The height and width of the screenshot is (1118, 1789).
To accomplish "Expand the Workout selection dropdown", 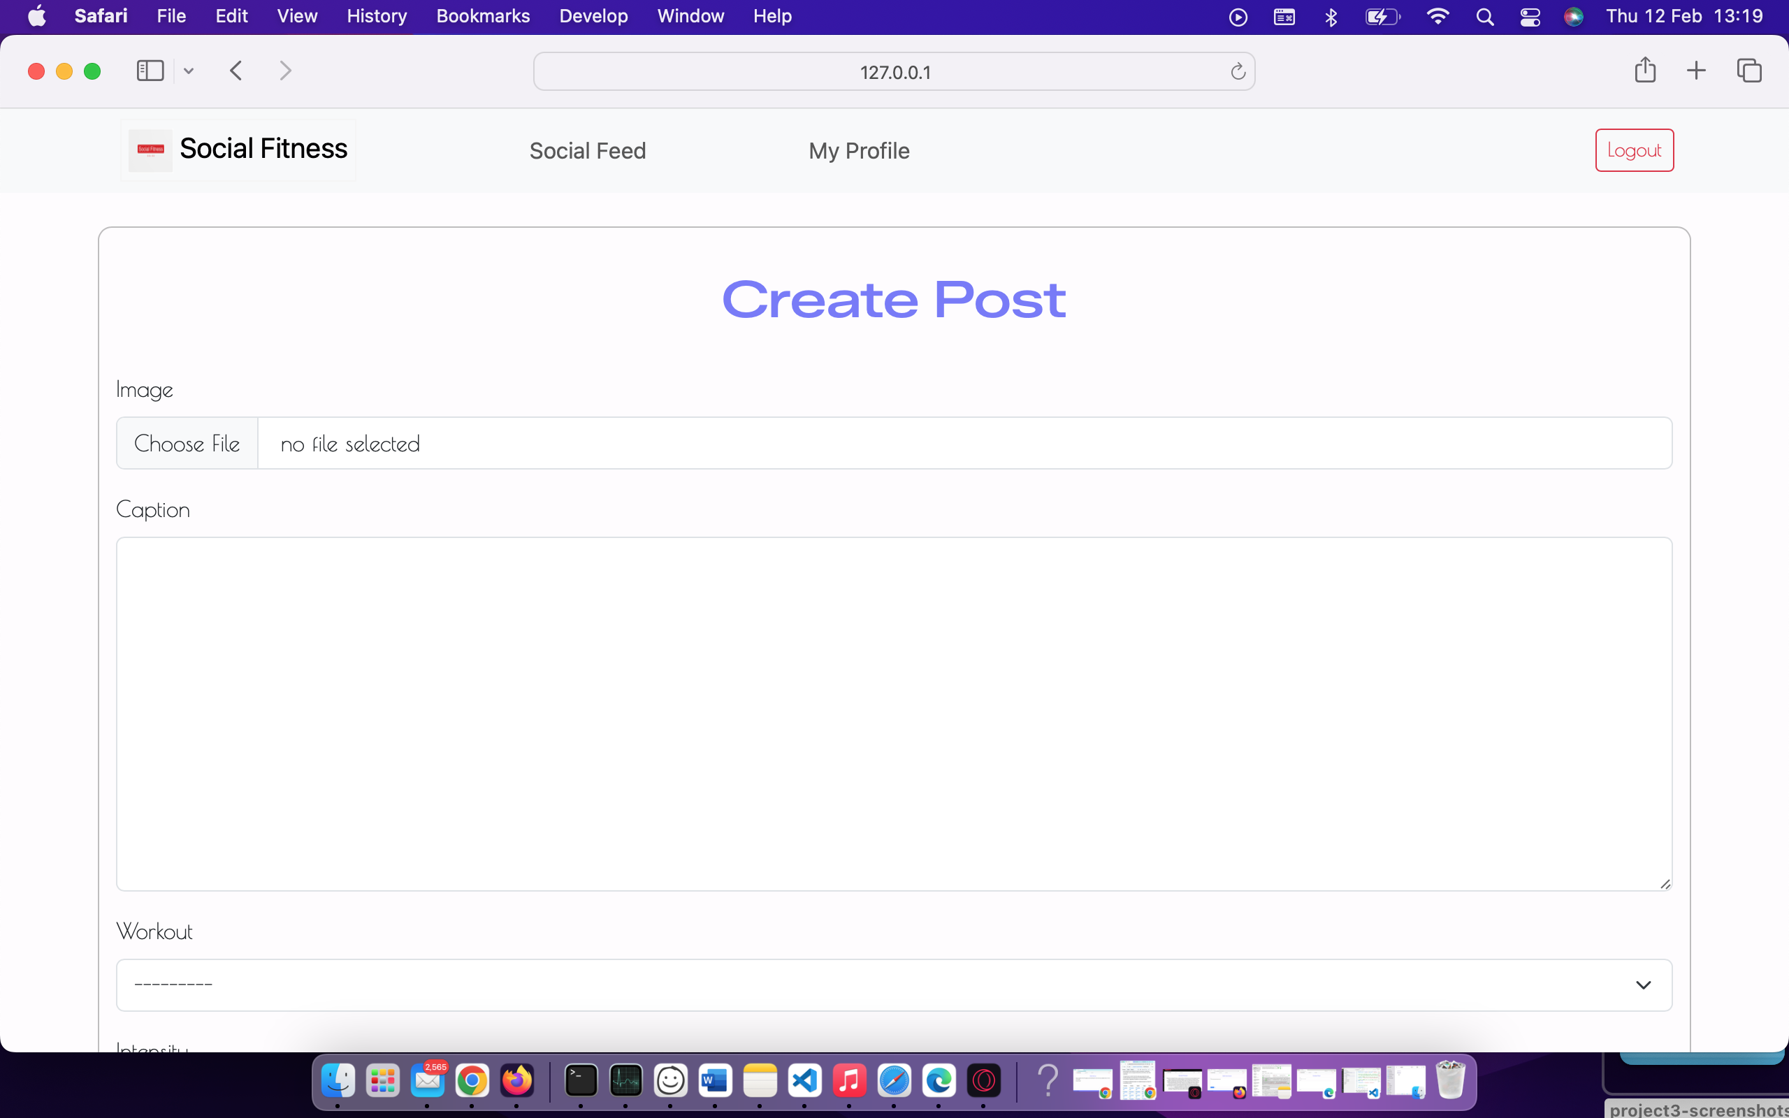I will point(893,984).
